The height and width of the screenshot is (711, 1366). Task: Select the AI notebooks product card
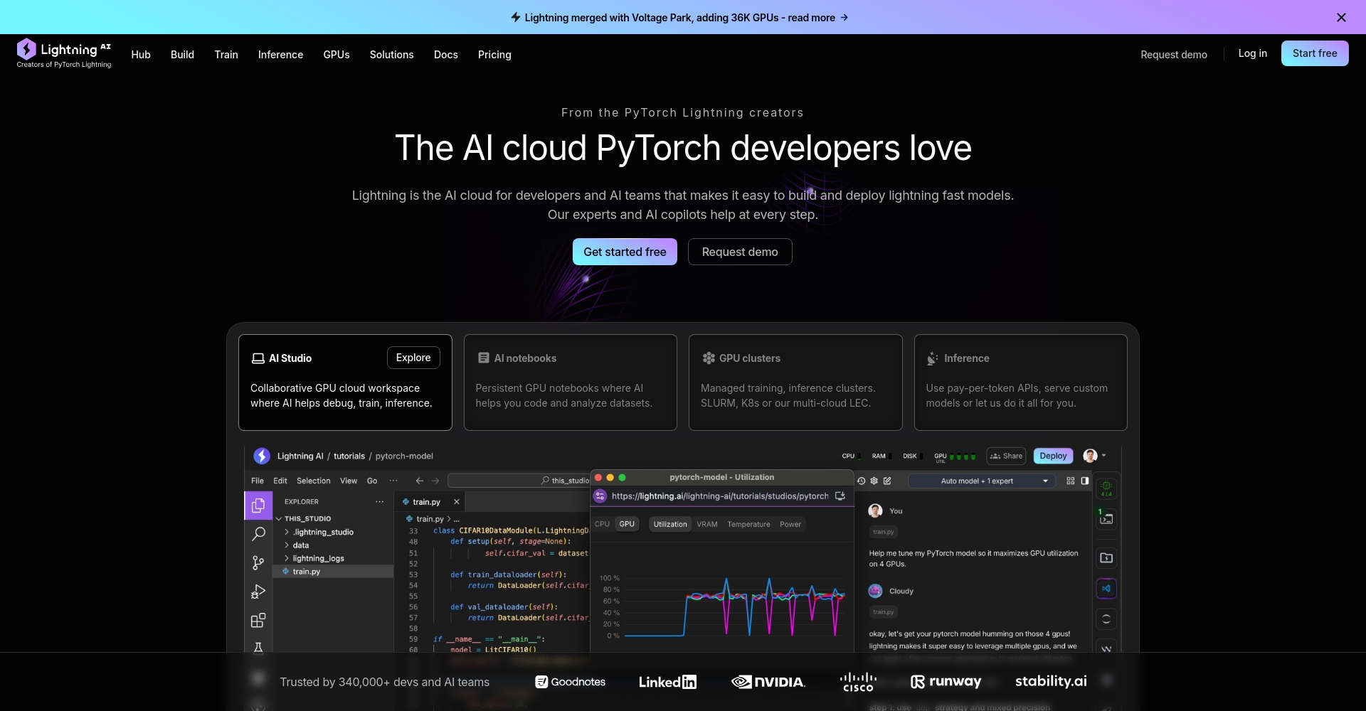[x=570, y=383]
